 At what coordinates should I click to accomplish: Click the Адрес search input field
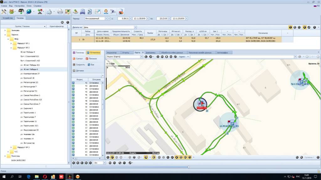(x=242, y=57)
